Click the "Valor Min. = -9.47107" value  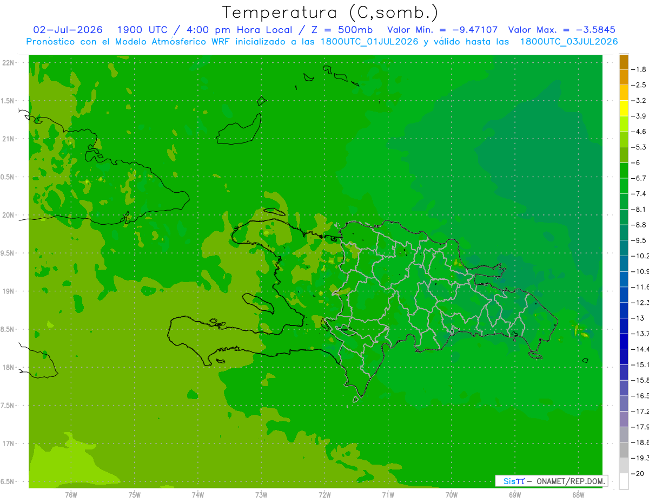tap(442, 30)
